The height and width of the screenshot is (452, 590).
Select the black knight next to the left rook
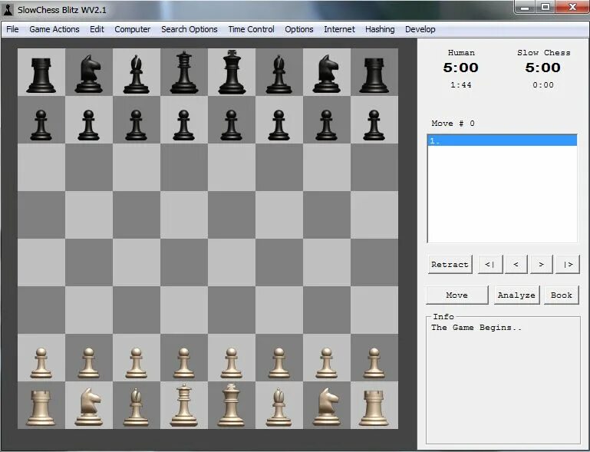pos(89,74)
